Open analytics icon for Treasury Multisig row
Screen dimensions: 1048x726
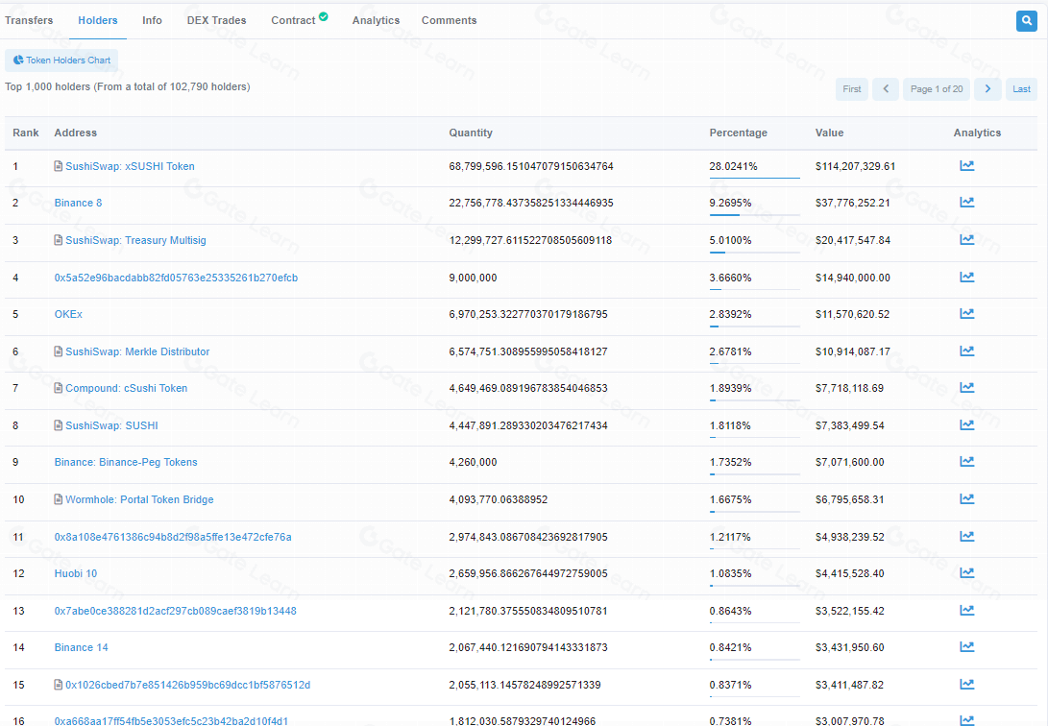coord(966,240)
